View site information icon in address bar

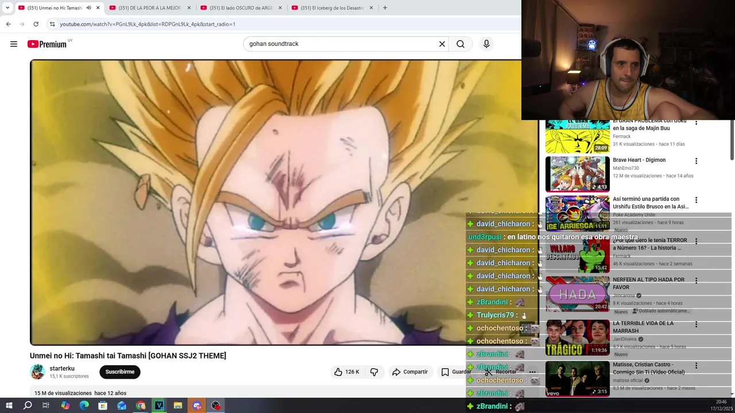click(52, 24)
